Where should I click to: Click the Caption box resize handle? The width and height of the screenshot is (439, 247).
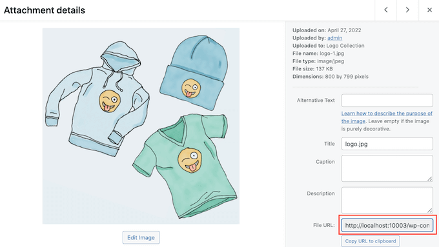point(430,179)
